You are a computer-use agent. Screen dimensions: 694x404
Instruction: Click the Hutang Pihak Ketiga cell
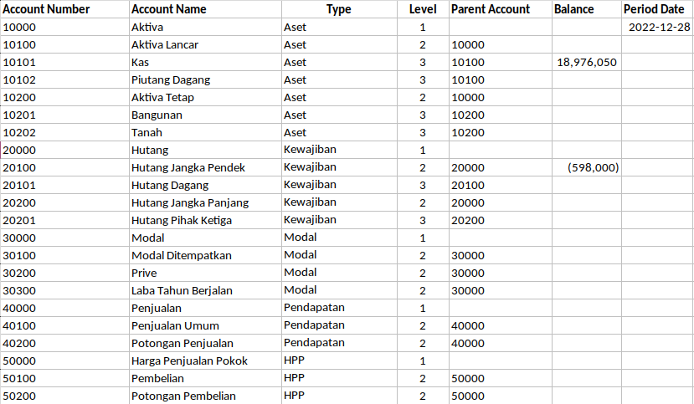click(x=205, y=220)
